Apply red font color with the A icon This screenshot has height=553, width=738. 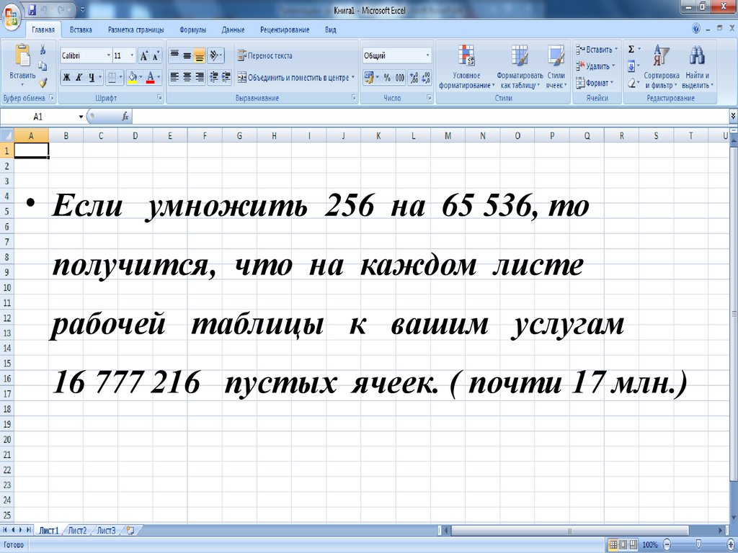(x=151, y=77)
